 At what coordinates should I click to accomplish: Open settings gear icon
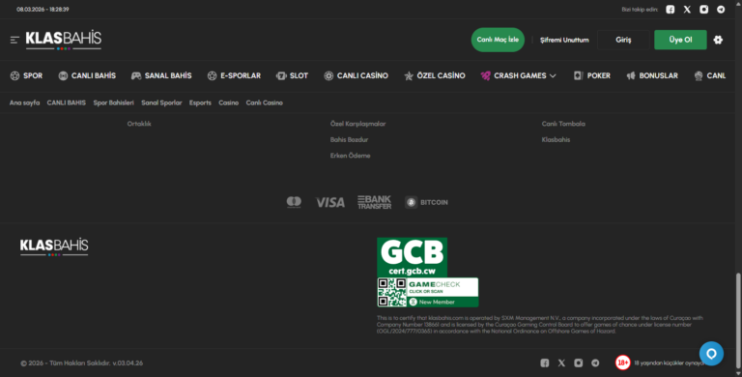click(718, 40)
